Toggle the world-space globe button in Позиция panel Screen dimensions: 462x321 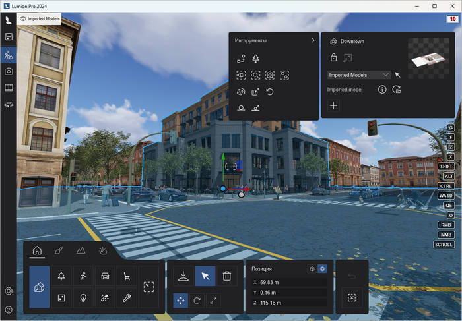point(322,269)
